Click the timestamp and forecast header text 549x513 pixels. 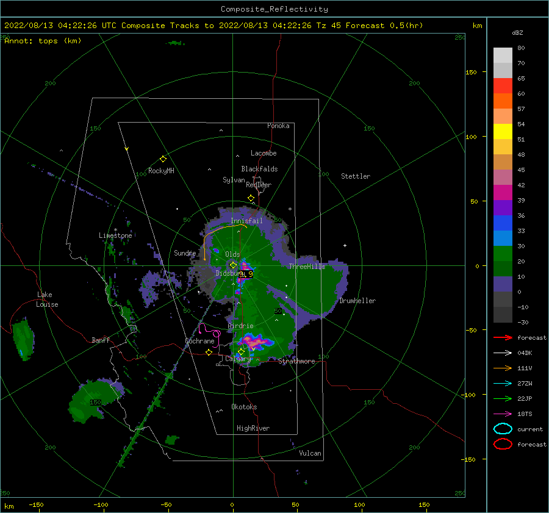213,26
